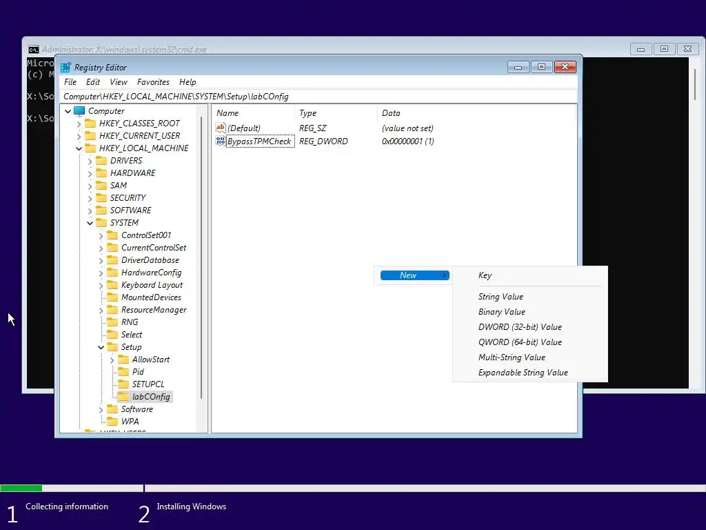Select the HKEY_CLASSES_ROOT folder icon
The height and width of the screenshot is (530, 706).
tap(90, 124)
